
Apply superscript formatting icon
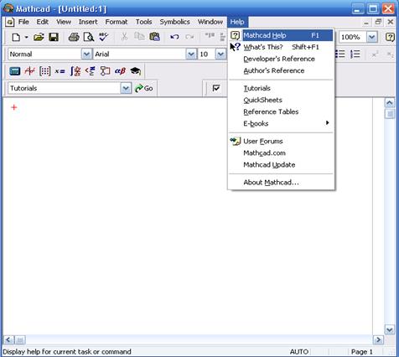click(375, 54)
